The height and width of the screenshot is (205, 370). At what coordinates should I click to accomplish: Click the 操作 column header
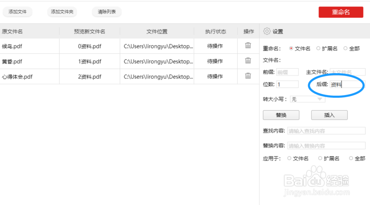(x=249, y=31)
